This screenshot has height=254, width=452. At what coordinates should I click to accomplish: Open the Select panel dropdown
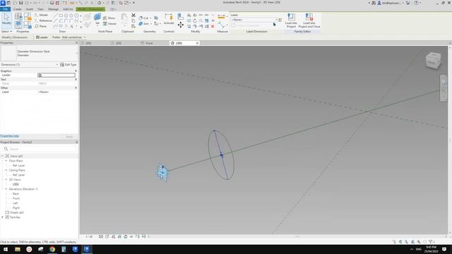coord(6,31)
